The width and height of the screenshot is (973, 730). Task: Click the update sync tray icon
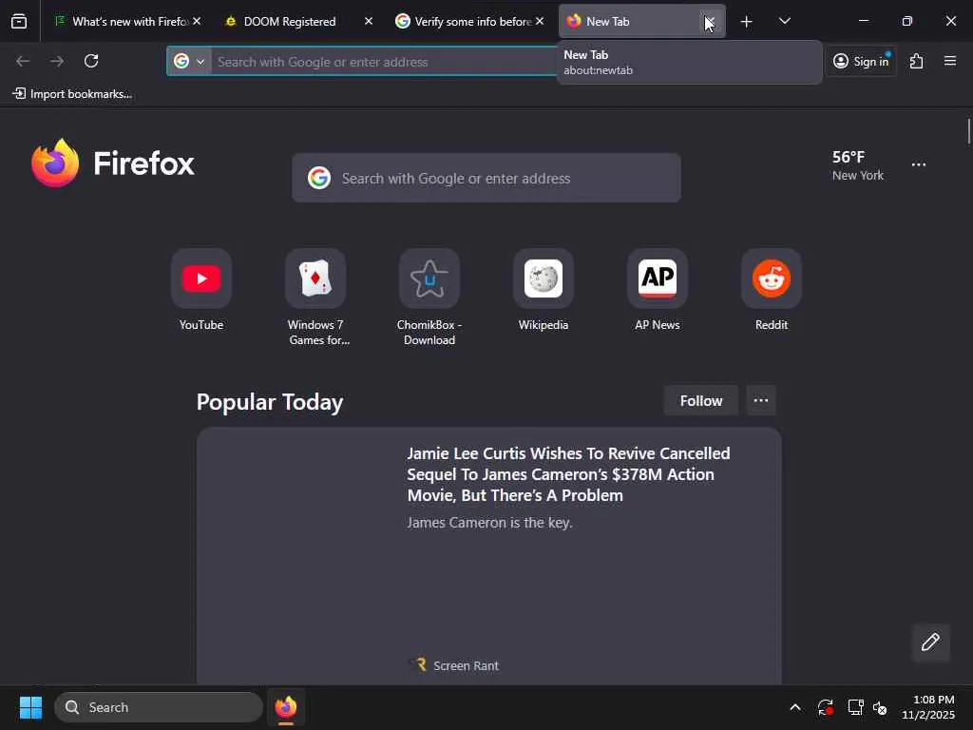click(x=826, y=707)
